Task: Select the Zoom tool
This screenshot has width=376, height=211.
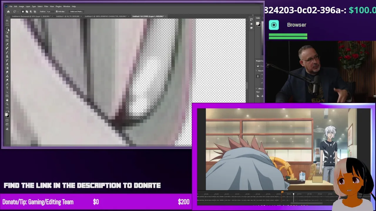Action: (7, 104)
